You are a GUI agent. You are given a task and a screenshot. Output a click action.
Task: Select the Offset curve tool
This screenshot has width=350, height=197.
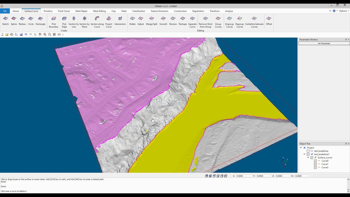pyautogui.click(x=269, y=21)
